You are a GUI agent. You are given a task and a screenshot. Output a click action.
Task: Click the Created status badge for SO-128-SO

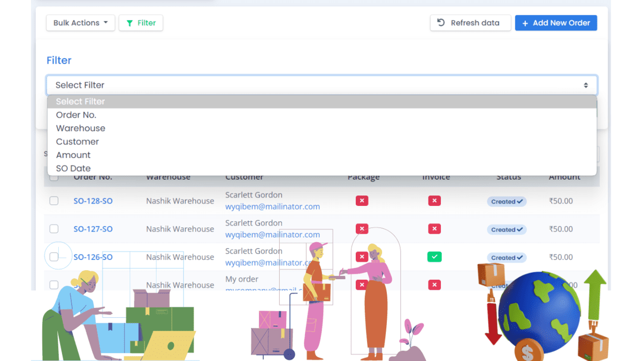click(x=506, y=201)
